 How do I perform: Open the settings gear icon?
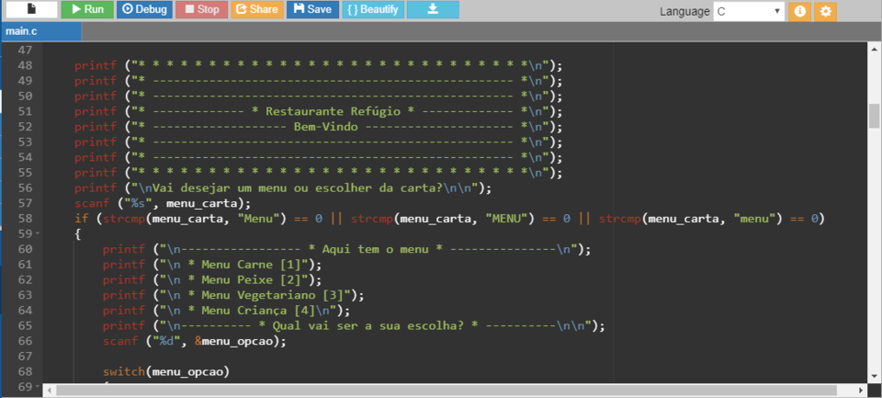click(x=826, y=12)
